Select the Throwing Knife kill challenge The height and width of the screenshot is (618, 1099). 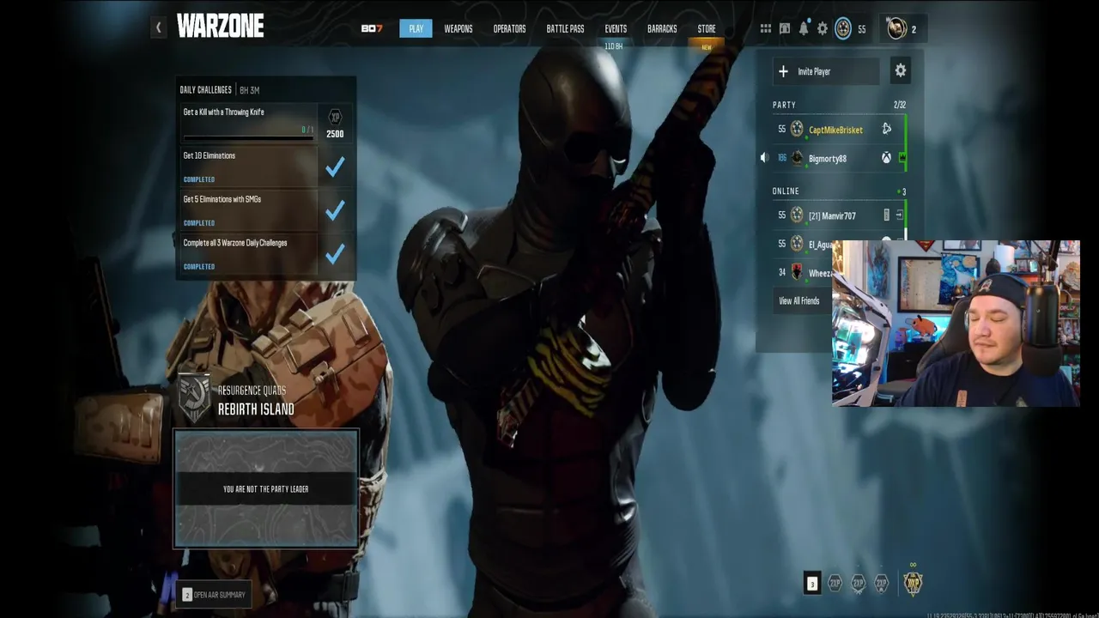click(x=248, y=123)
